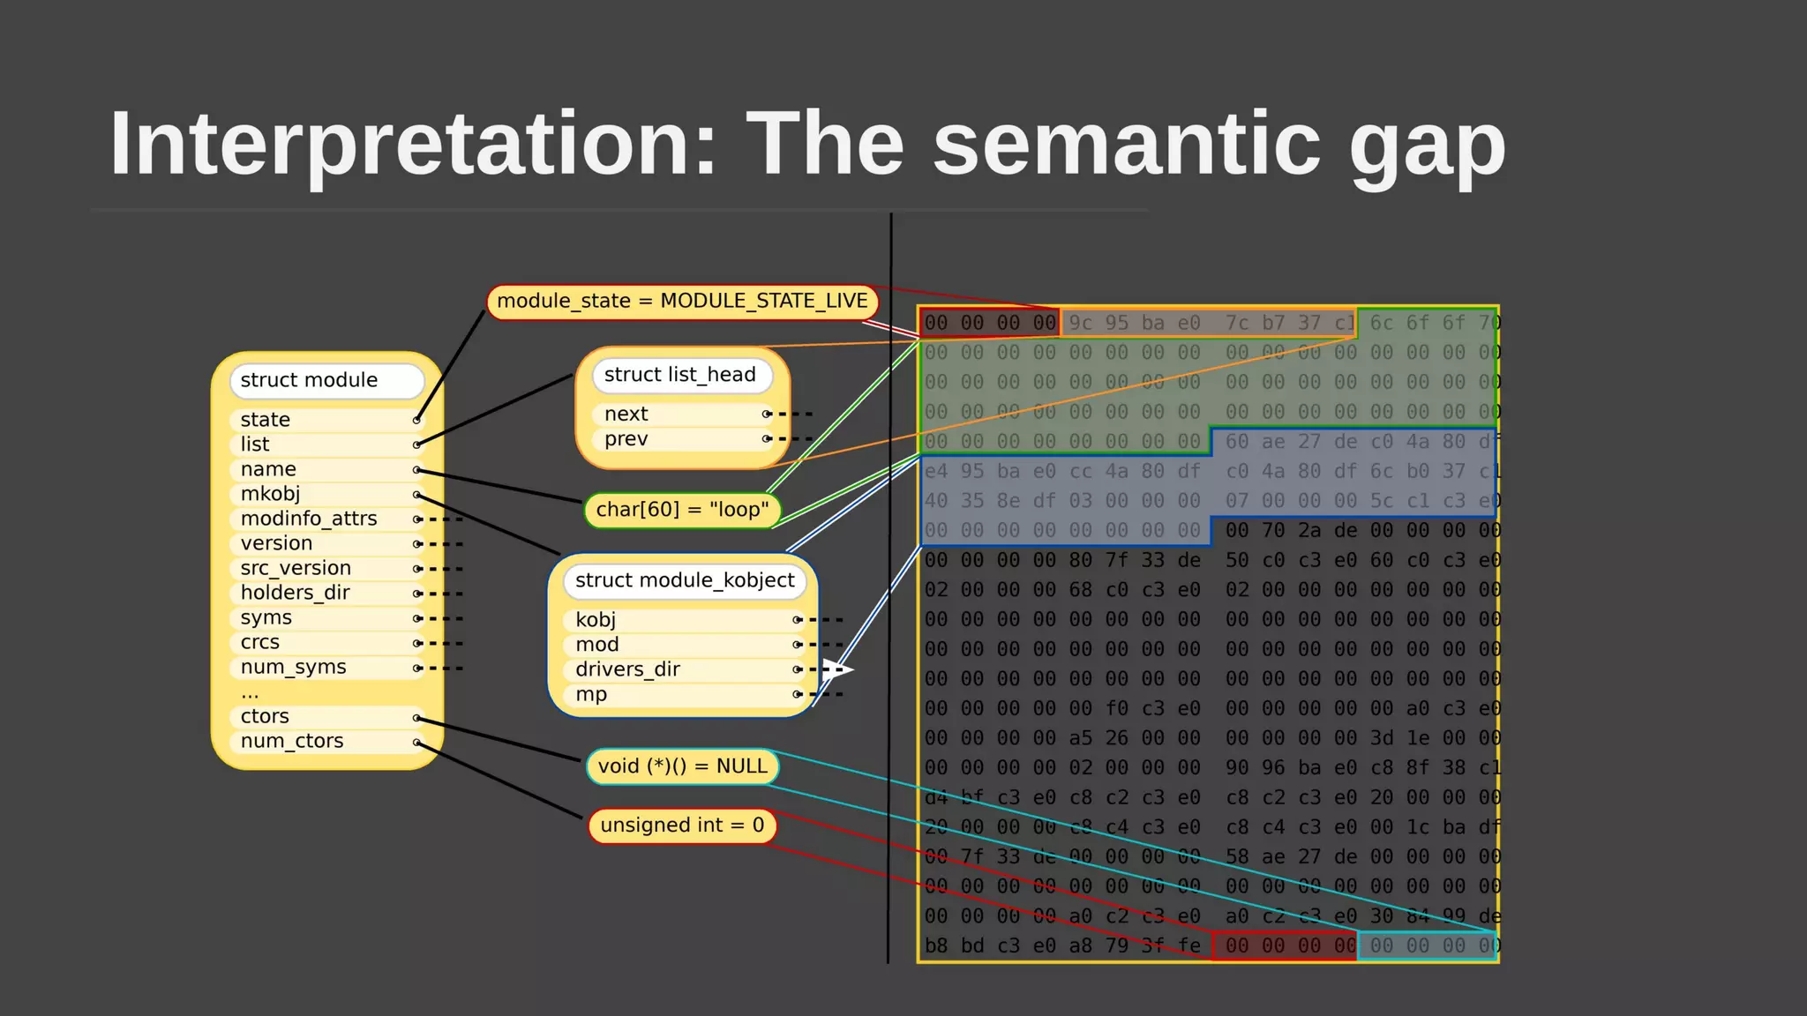Click the char[60] = "loop" label
Viewport: 1807px width, 1016px height.
[x=682, y=510]
